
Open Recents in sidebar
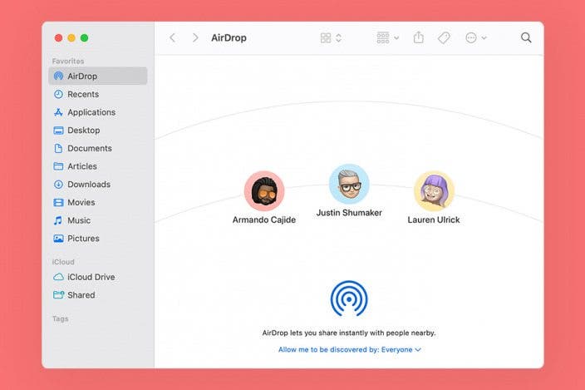98,94
